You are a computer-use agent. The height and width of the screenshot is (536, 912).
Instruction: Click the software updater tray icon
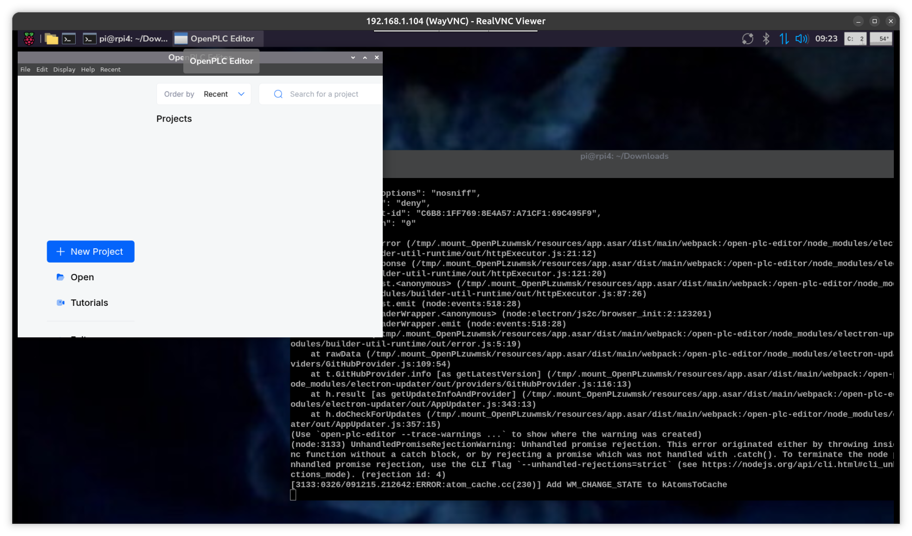pos(747,39)
